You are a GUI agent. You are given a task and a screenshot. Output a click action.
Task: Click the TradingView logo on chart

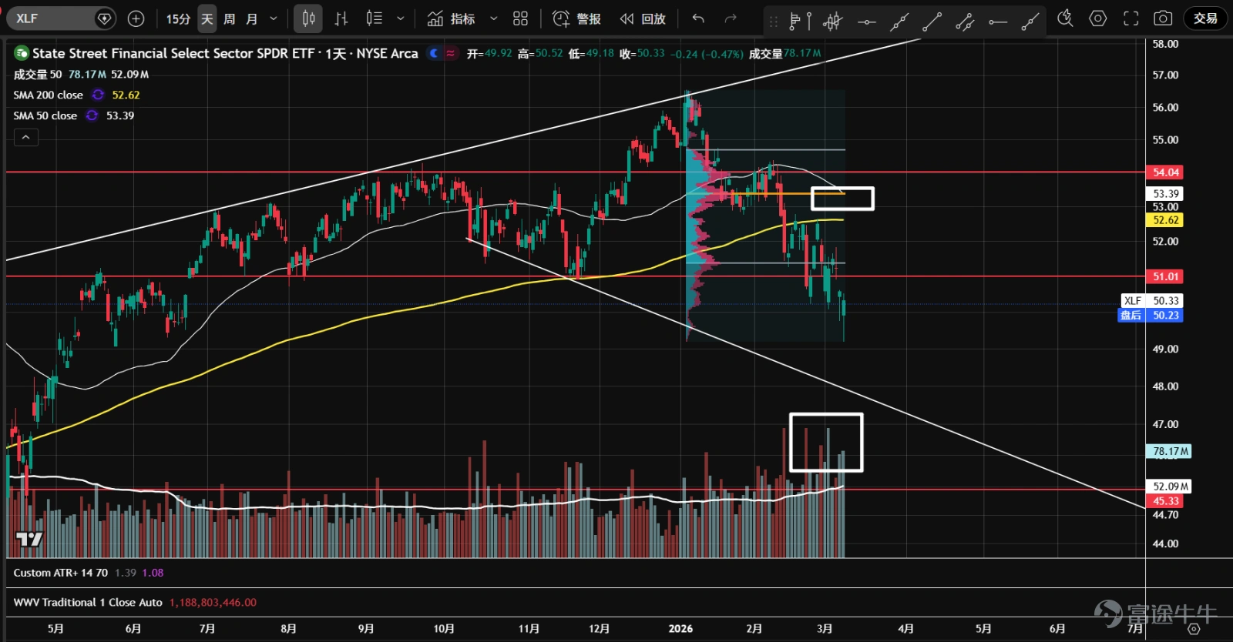(29, 539)
